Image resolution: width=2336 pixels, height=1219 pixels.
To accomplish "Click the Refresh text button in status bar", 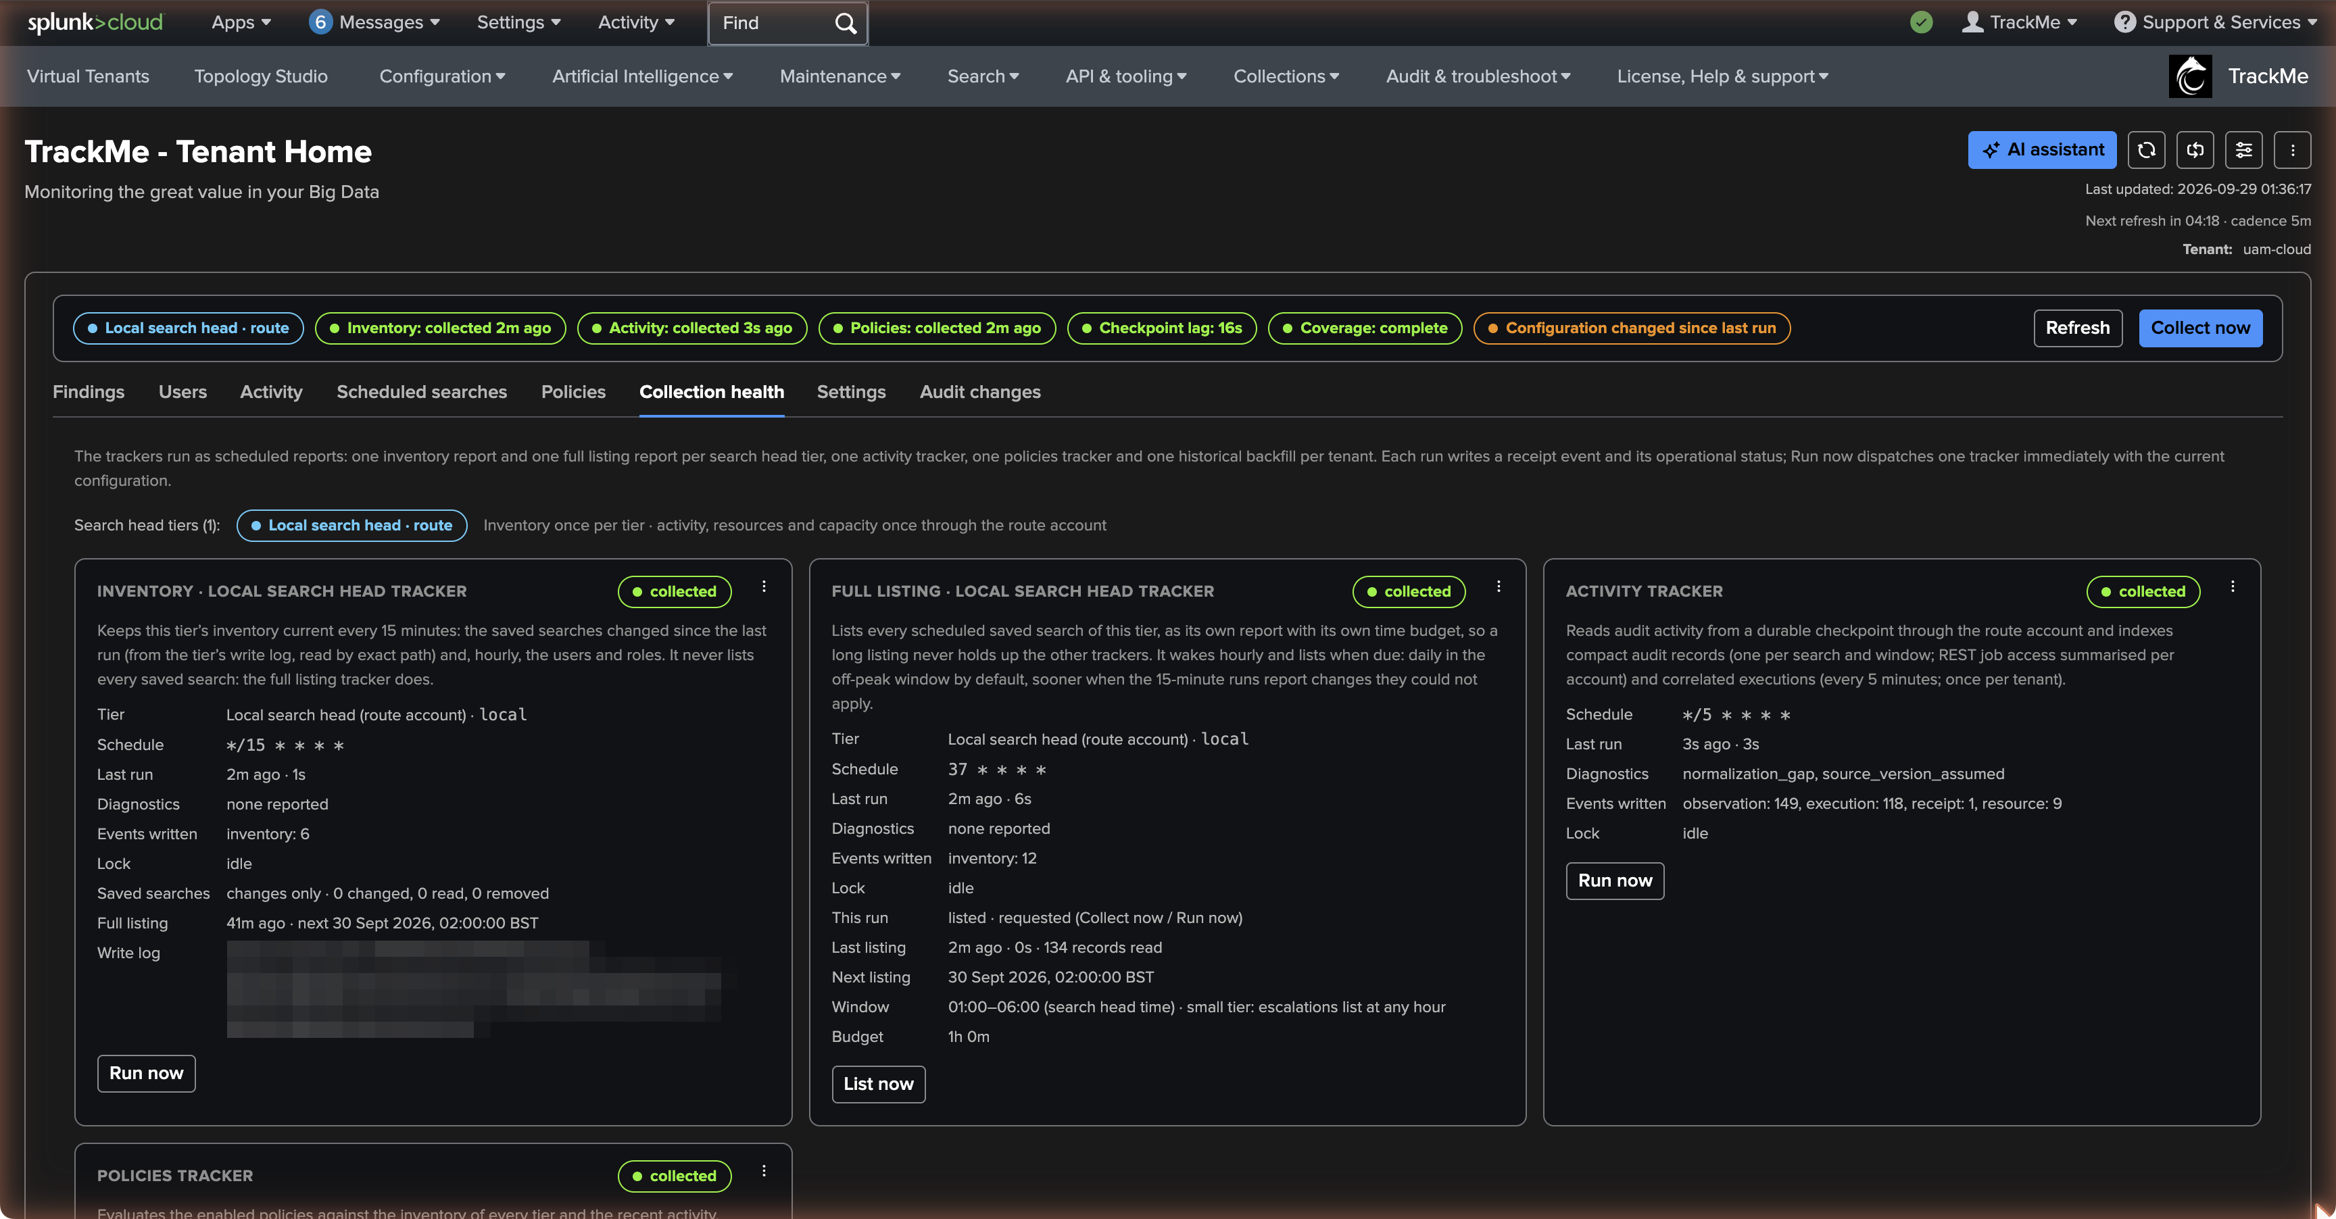I will pyautogui.click(x=2078, y=328).
